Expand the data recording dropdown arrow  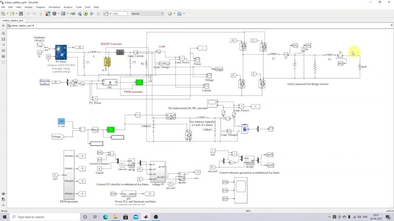pos(110,13)
